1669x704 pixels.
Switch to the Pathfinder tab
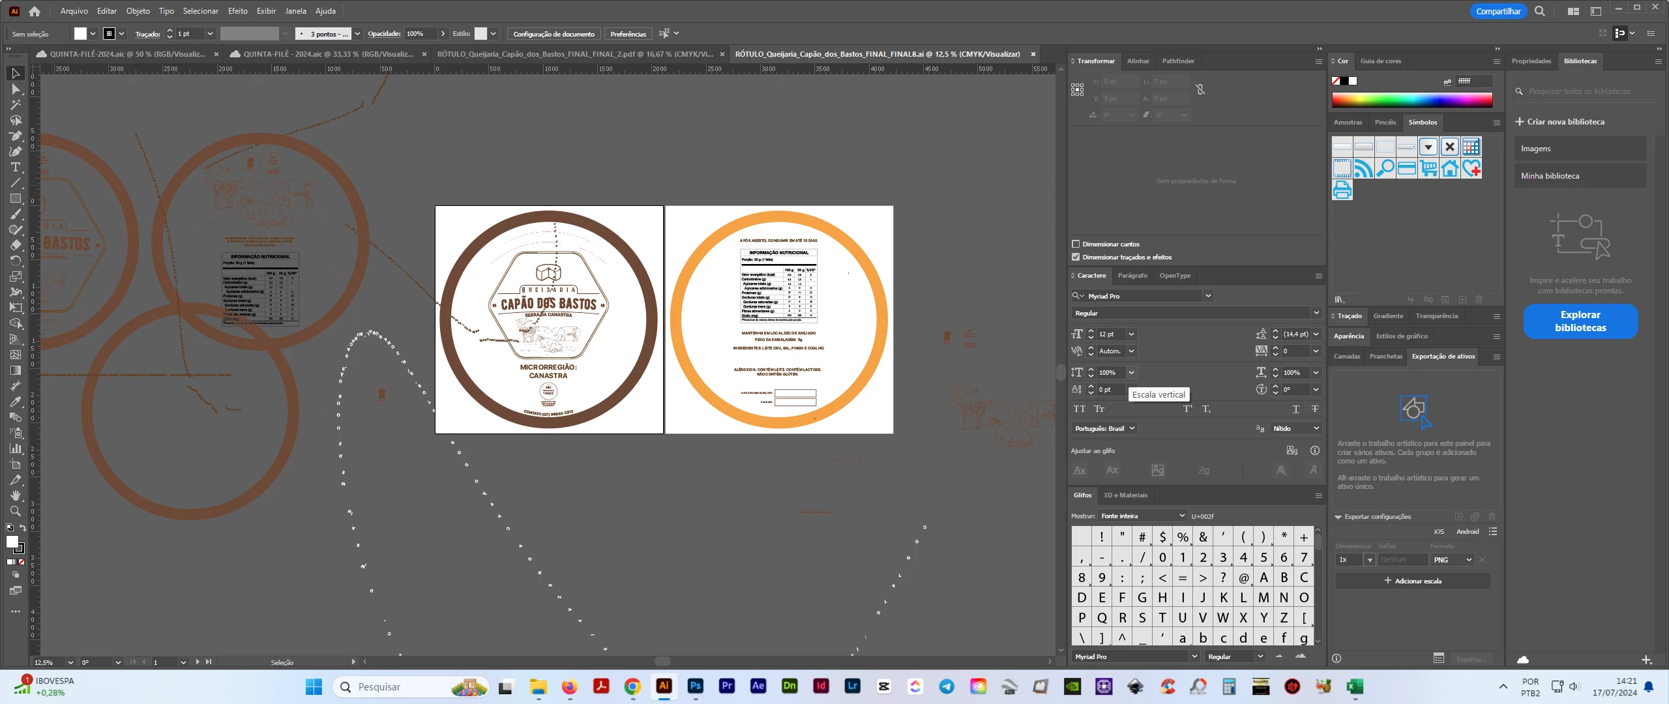tap(1177, 61)
